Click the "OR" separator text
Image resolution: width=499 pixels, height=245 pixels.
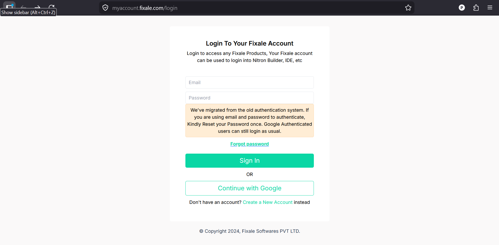pyautogui.click(x=250, y=174)
